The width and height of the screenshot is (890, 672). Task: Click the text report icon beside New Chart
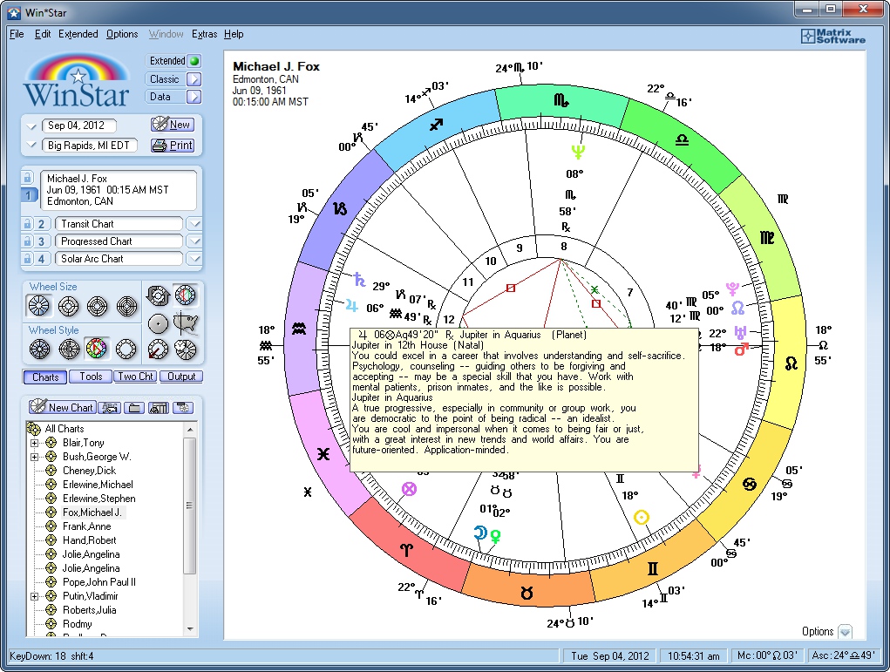[110, 408]
